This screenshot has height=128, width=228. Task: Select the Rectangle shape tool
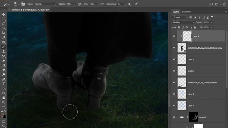4,93
